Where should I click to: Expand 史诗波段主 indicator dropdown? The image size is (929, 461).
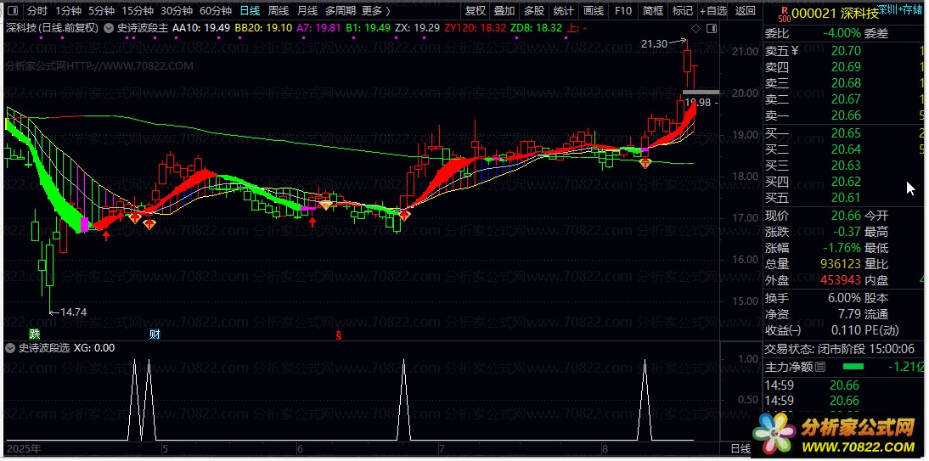point(109,28)
